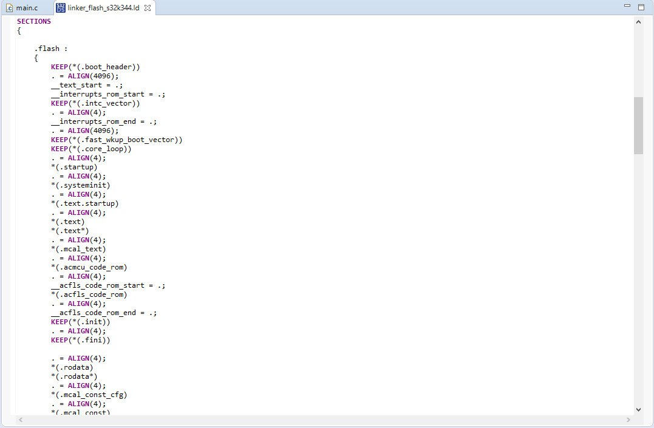Click the C file icon on main.c tab
This screenshot has height=428, width=654.
[x=9, y=8]
